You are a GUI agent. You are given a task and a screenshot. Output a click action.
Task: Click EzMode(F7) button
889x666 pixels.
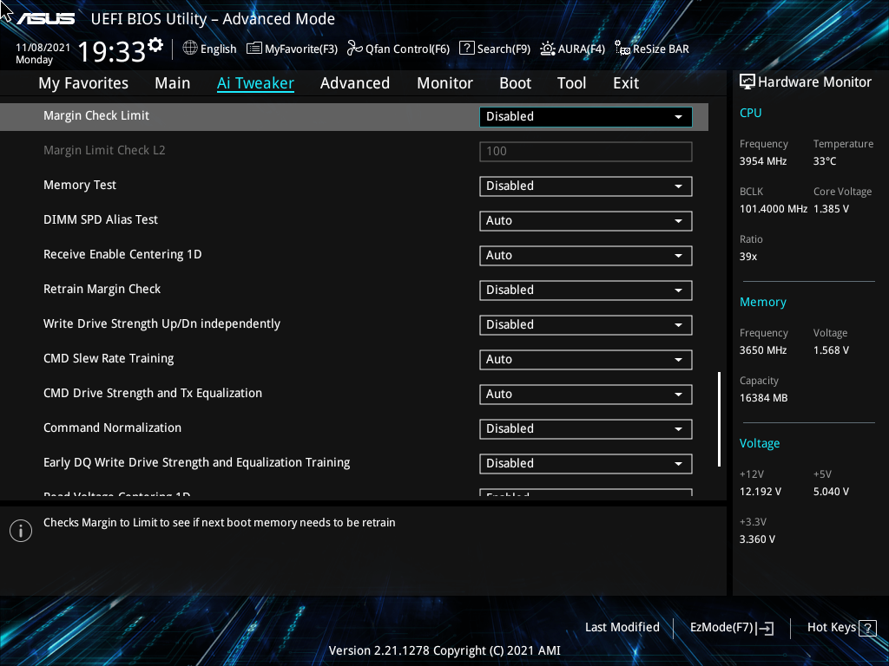coord(731,628)
